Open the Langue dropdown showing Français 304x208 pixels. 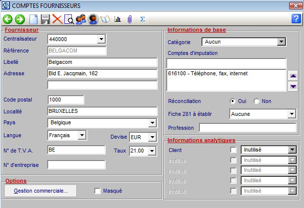82,135
